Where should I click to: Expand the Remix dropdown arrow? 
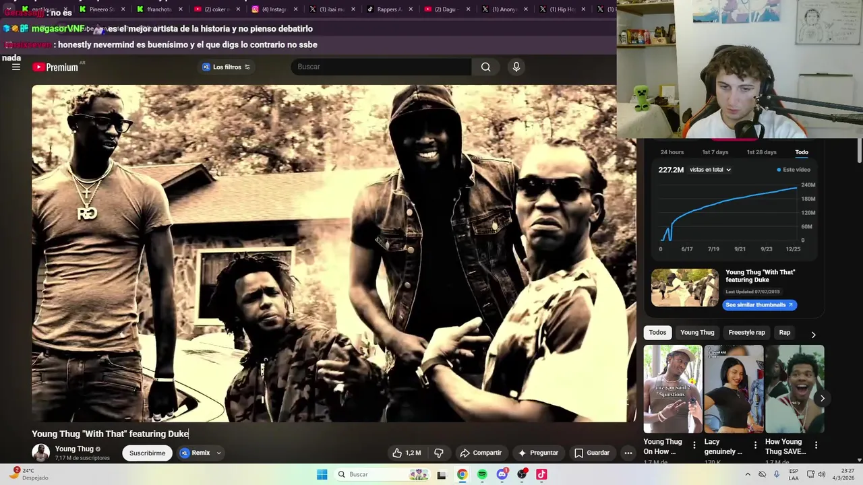[218, 453]
